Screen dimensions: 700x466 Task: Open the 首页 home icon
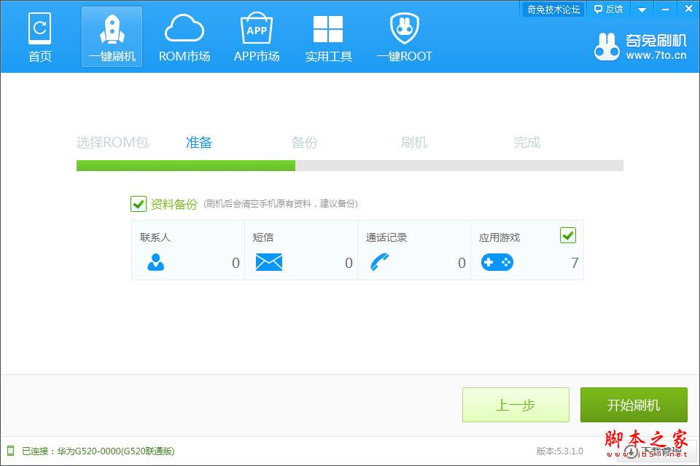click(39, 28)
